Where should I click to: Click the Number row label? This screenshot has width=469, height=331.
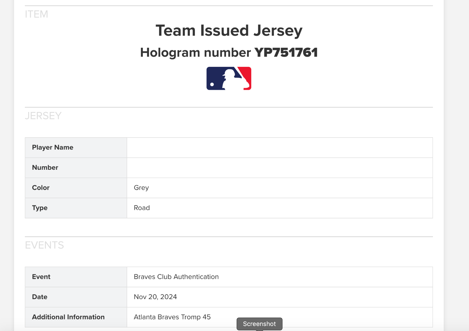click(x=45, y=167)
